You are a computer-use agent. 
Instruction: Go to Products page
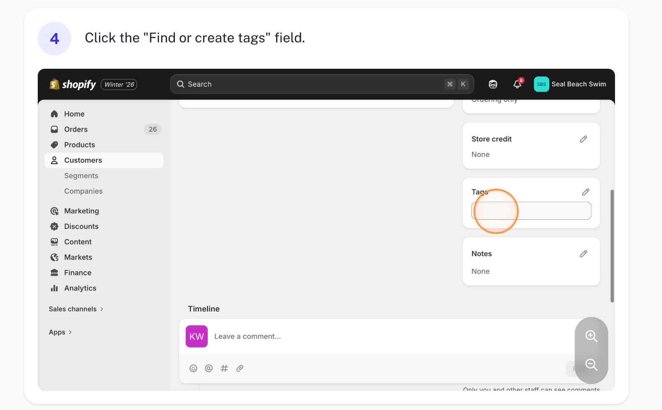[x=79, y=145]
